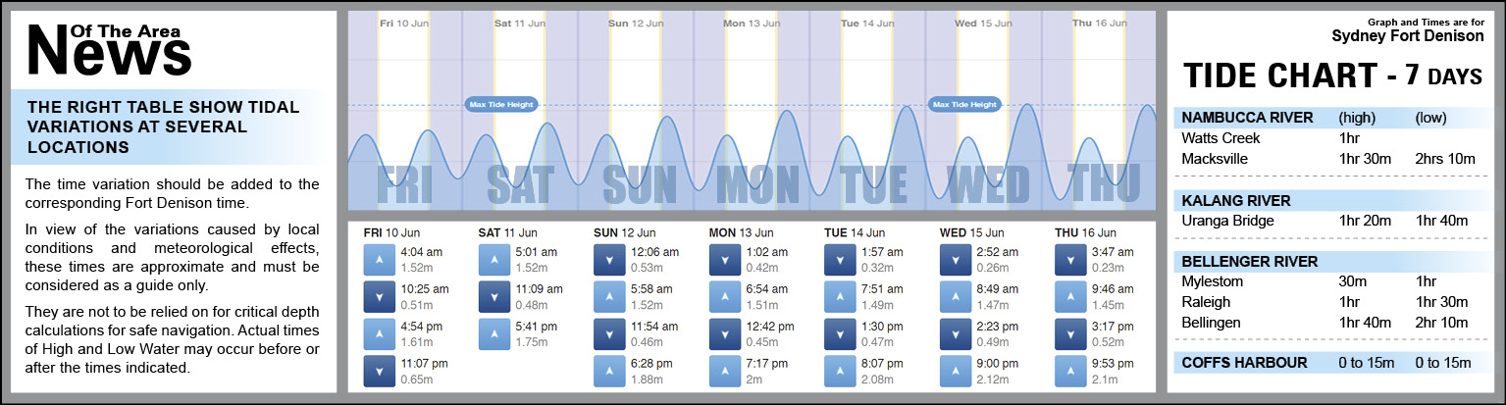
Task: Click the Max Tide Height label near Wednesday
Action: pos(966,104)
